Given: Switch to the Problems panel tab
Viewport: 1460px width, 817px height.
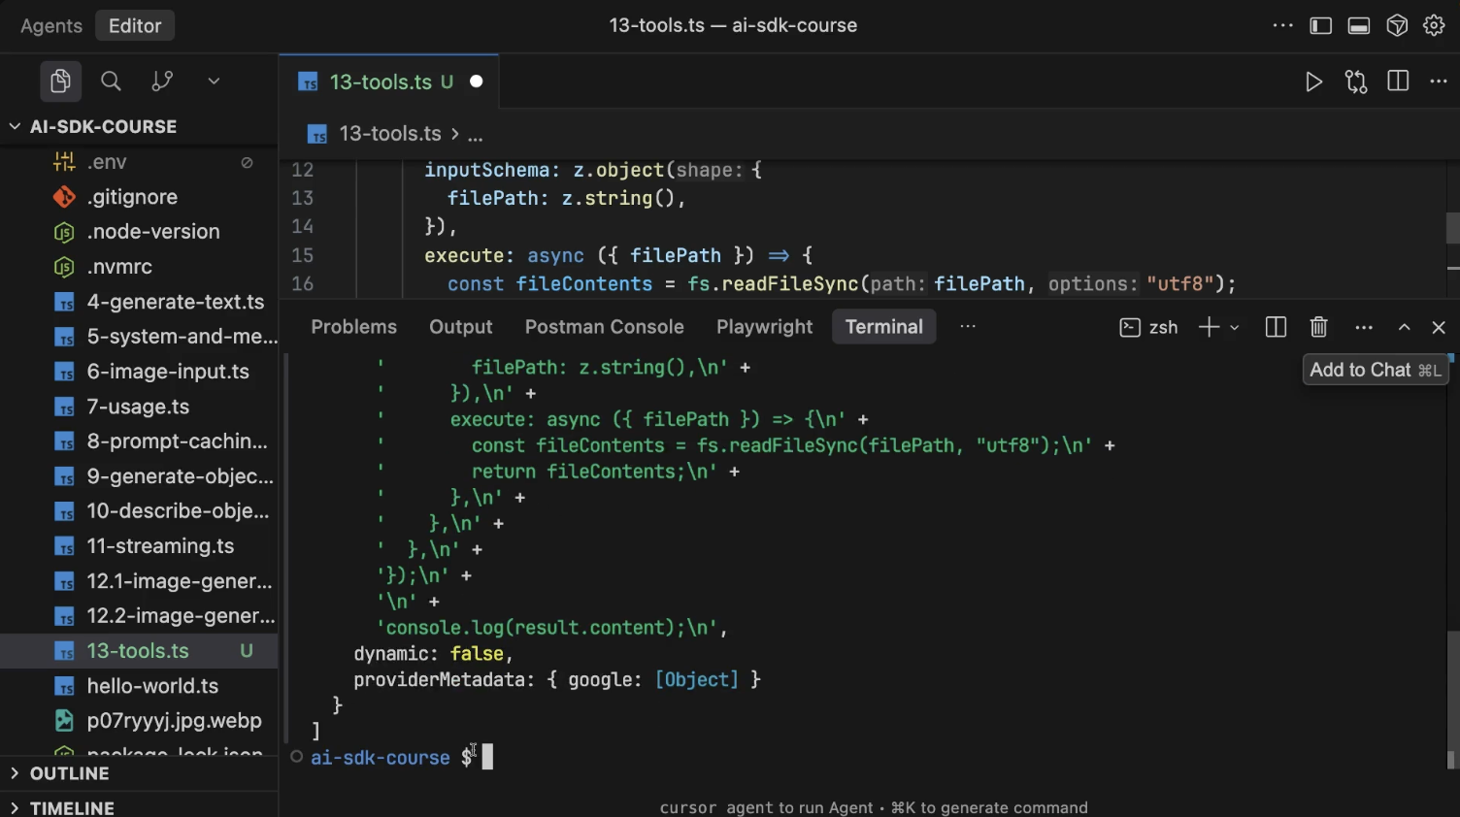Looking at the screenshot, I should (354, 327).
